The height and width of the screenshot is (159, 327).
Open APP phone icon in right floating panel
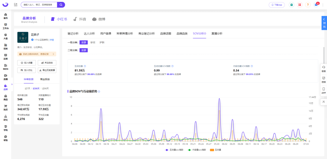point(323,91)
